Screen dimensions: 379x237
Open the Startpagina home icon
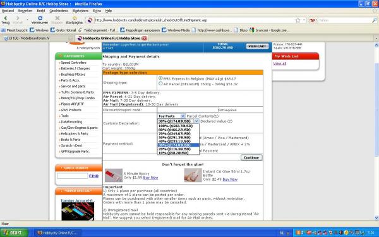pos(75,18)
